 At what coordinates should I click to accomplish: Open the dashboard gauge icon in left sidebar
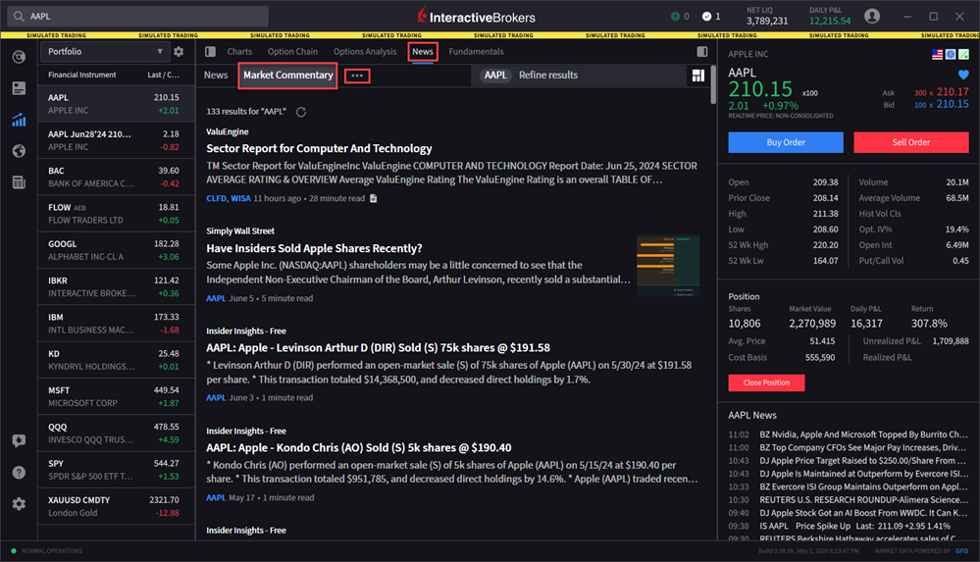pyautogui.click(x=19, y=57)
